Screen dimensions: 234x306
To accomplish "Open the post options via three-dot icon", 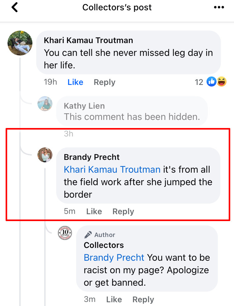I will click(x=219, y=7).
